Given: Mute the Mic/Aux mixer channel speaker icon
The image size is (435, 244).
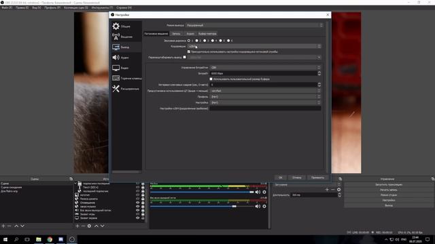Looking at the screenshot, I should (x=258, y=192).
